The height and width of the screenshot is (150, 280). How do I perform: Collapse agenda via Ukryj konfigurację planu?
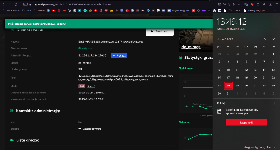coord(260,147)
